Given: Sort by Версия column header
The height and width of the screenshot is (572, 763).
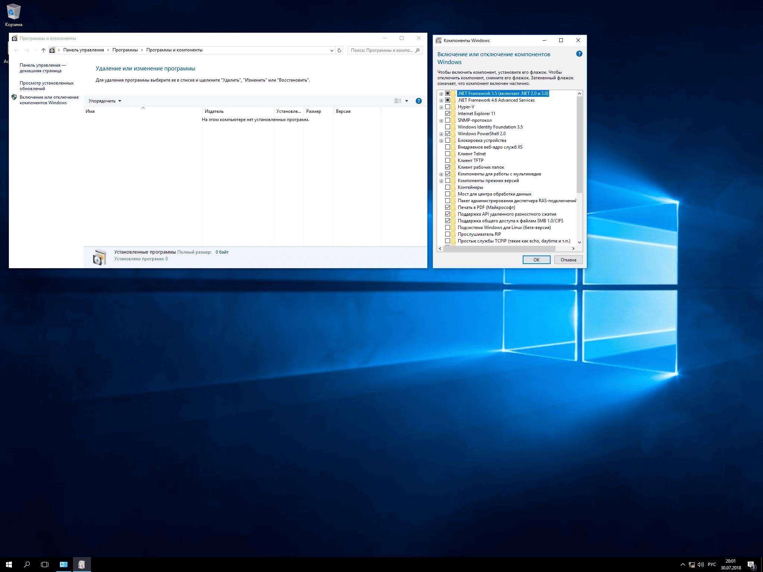Looking at the screenshot, I should (x=357, y=111).
